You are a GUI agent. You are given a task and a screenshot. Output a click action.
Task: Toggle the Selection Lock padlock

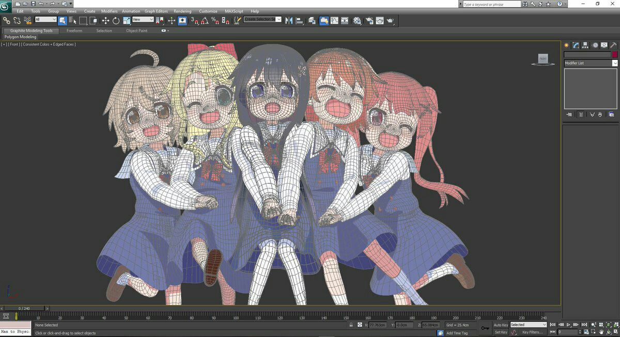click(351, 325)
